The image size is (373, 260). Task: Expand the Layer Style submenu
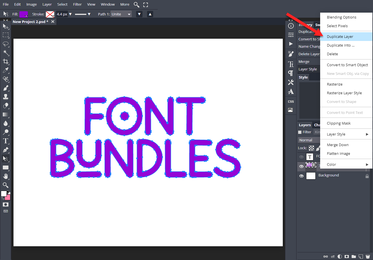346,134
